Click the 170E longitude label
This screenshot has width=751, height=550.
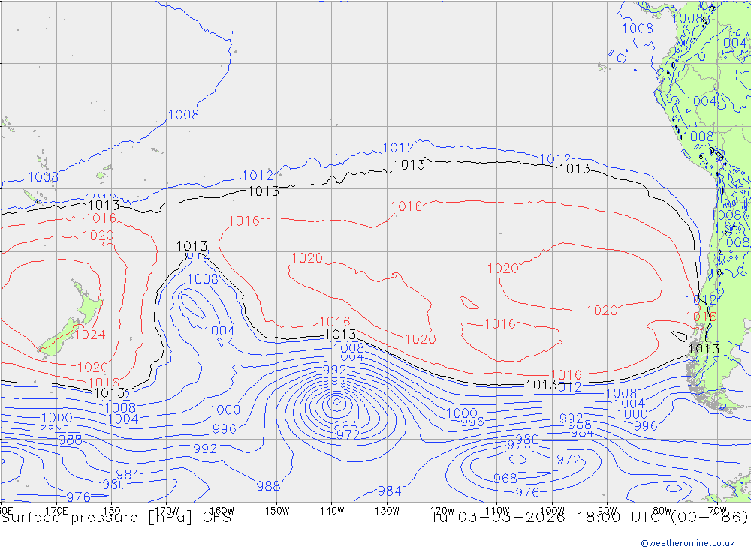tap(56, 511)
